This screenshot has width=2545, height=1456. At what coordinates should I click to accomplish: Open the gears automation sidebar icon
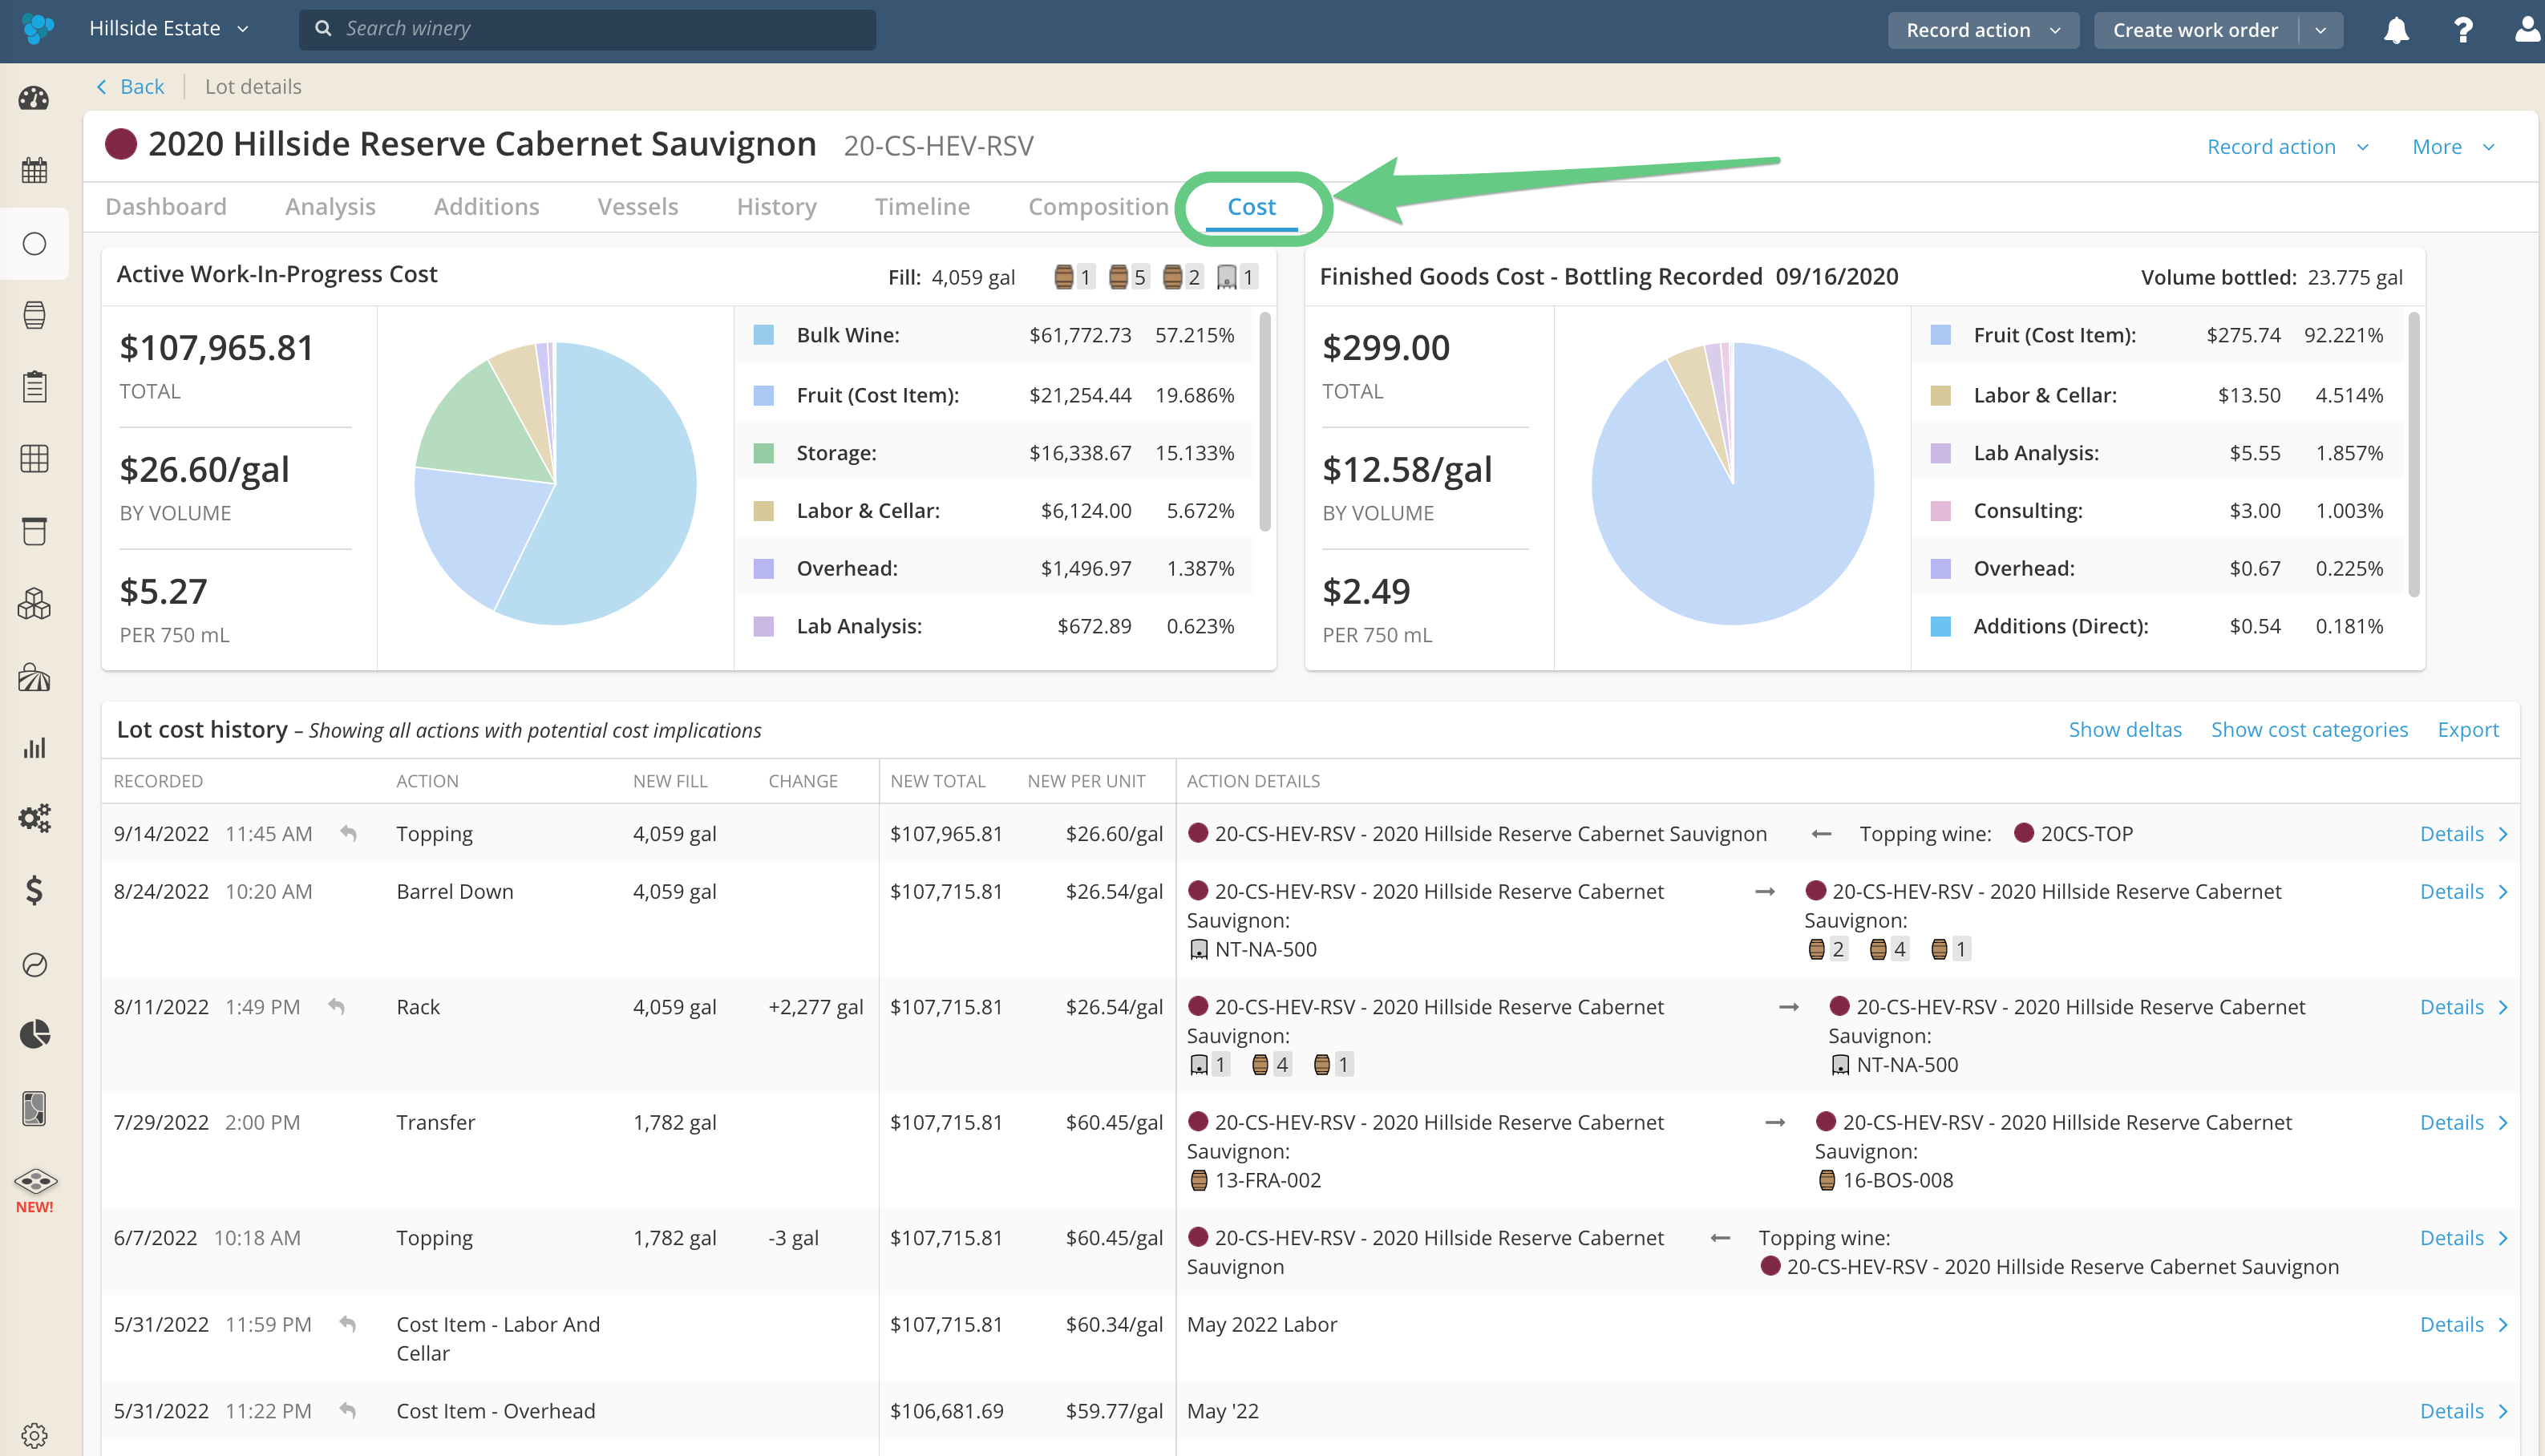point(34,819)
